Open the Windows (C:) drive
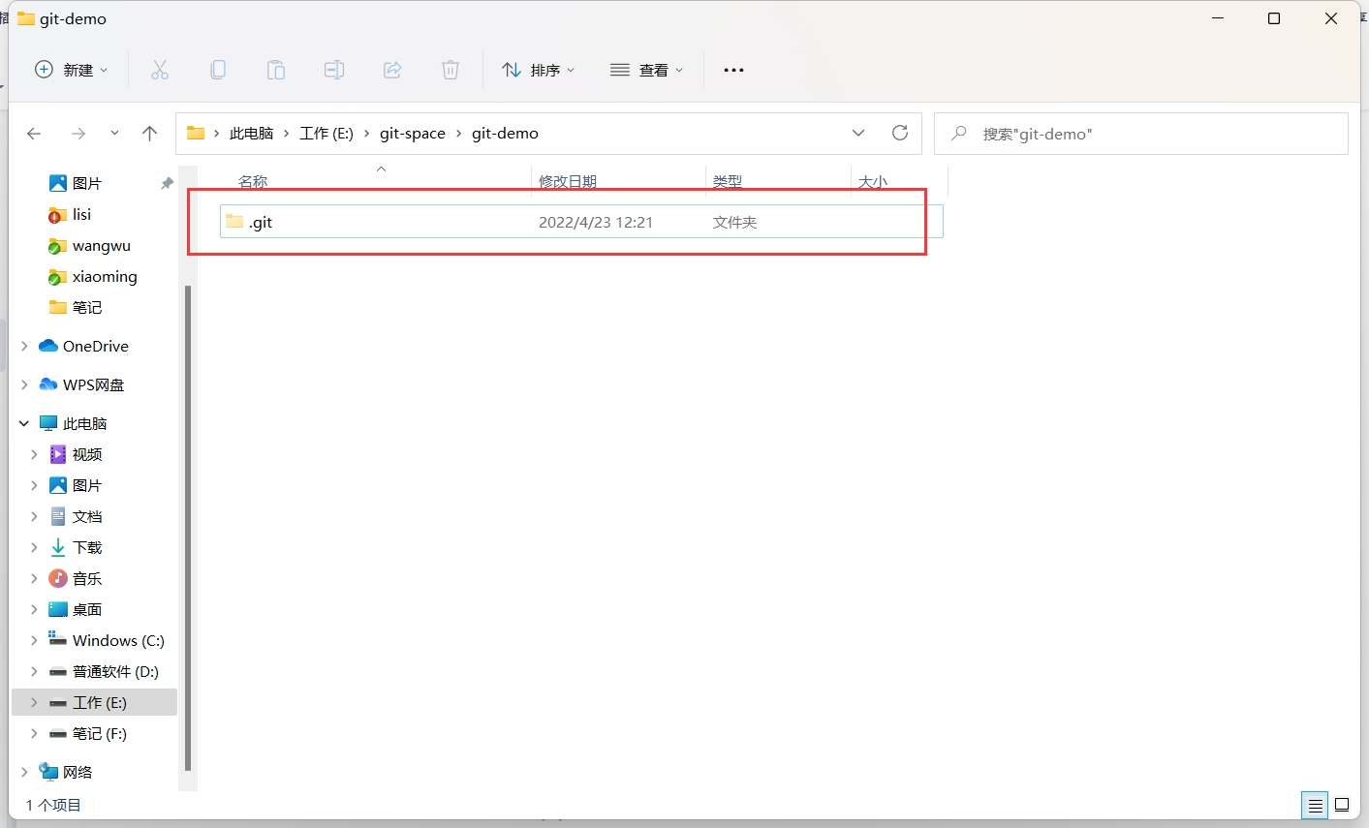Image resolution: width=1369 pixels, height=828 pixels. pyautogui.click(x=118, y=640)
